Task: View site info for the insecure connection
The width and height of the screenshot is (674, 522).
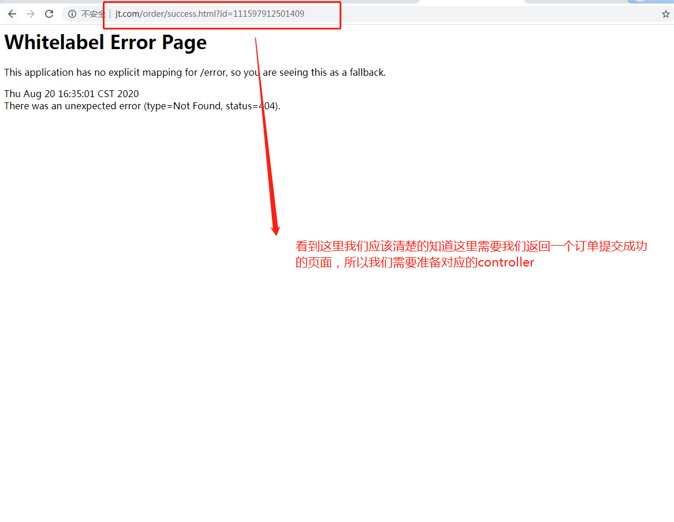Action: [x=72, y=14]
